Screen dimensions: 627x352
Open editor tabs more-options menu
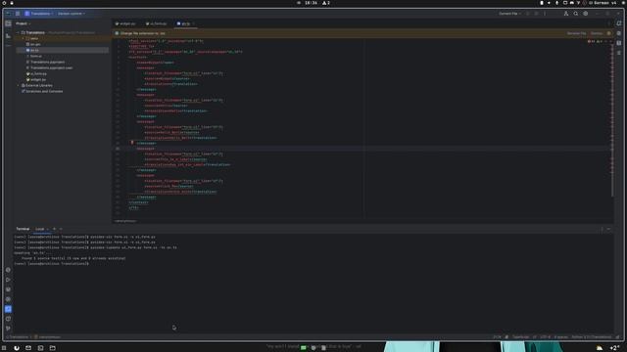click(x=609, y=23)
